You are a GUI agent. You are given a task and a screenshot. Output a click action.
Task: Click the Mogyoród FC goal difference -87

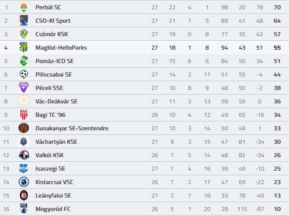[259, 209]
